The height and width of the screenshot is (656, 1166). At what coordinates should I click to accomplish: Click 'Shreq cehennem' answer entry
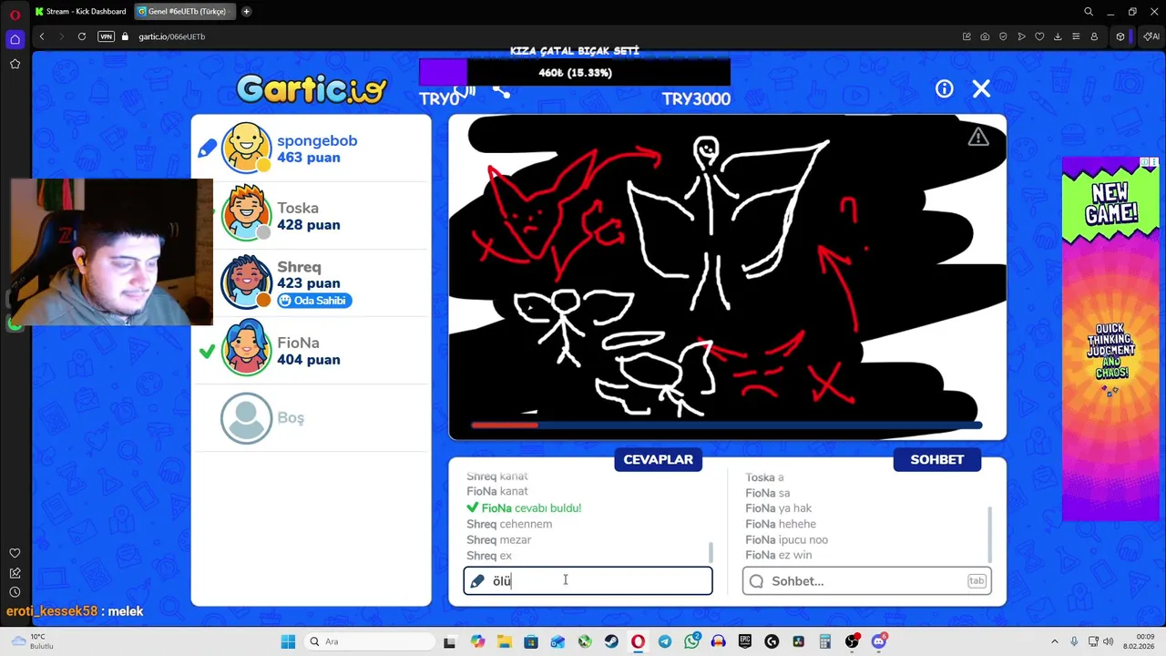pyautogui.click(x=509, y=524)
